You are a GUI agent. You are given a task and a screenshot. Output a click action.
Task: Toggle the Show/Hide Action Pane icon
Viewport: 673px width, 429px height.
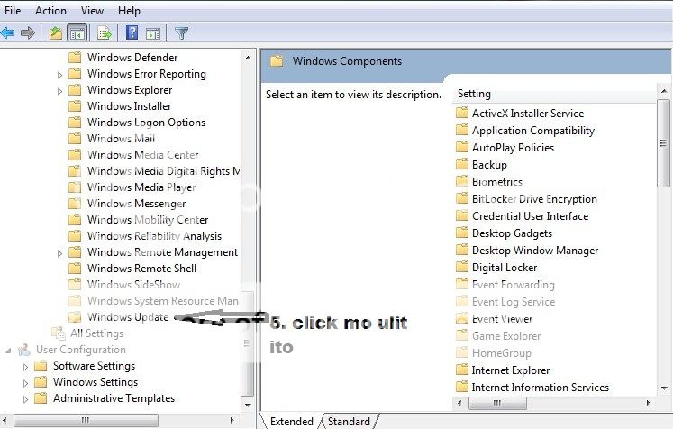pyautogui.click(x=153, y=33)
